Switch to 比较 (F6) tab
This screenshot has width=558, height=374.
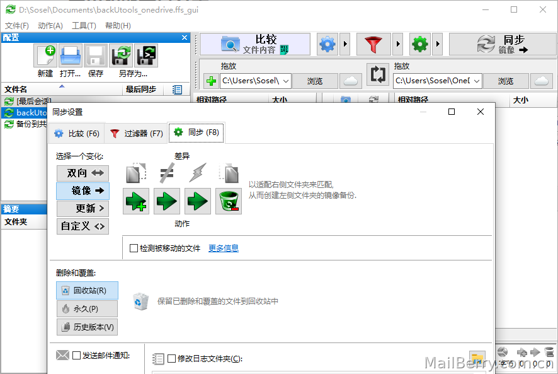(x=76, y=133)
